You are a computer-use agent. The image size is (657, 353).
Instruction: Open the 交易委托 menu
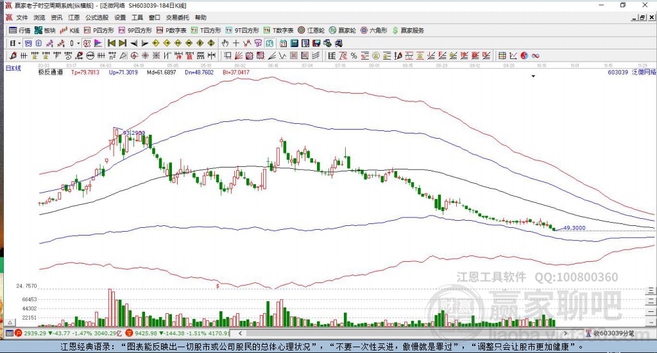coord(178,17)
